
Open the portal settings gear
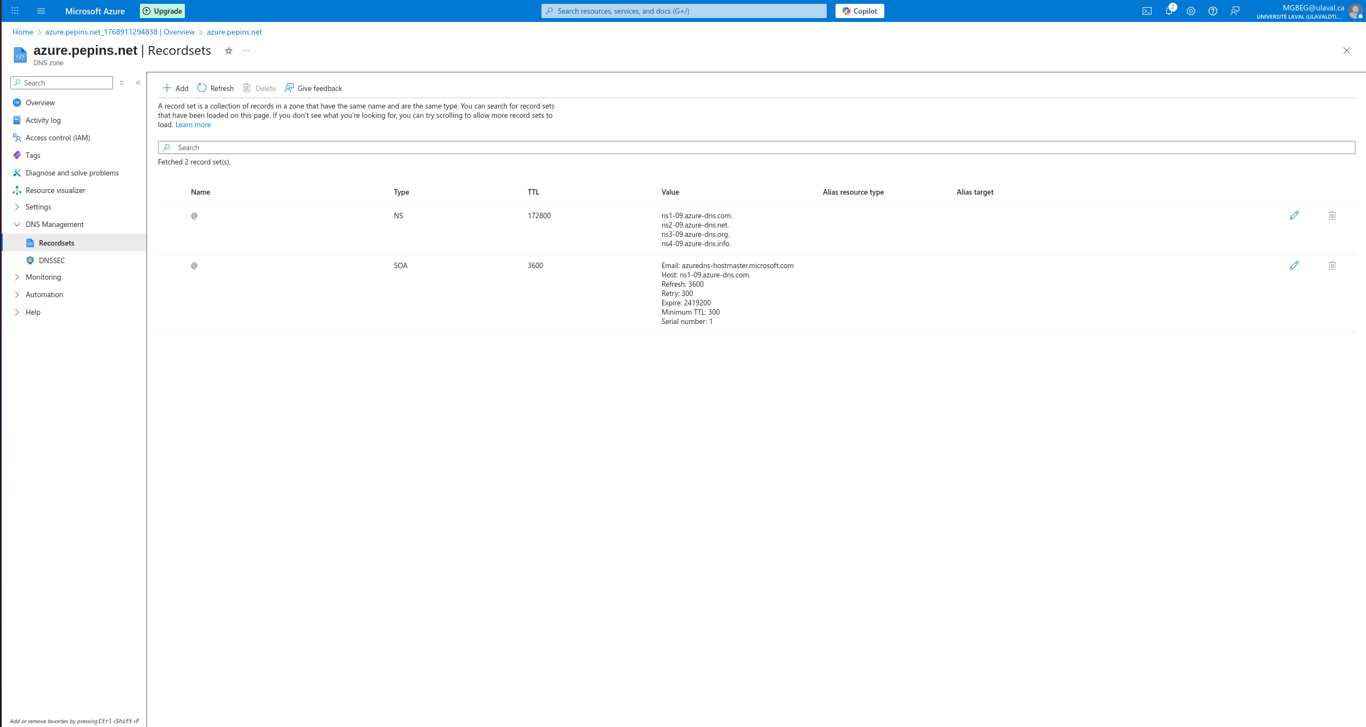click(x=1190, y=11)
